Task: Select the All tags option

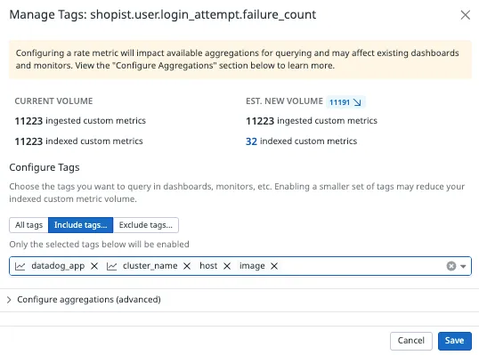Action: click(x=28, y=225)
